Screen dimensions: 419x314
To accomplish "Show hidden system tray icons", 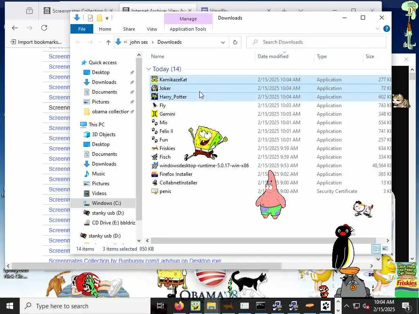I will coord(347,306).
